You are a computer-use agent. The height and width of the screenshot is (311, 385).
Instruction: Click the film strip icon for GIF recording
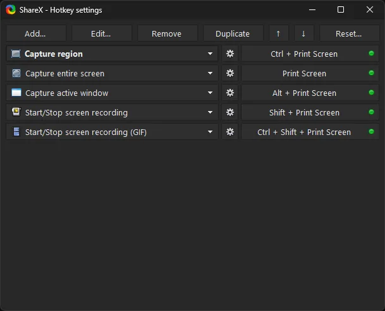16,132
